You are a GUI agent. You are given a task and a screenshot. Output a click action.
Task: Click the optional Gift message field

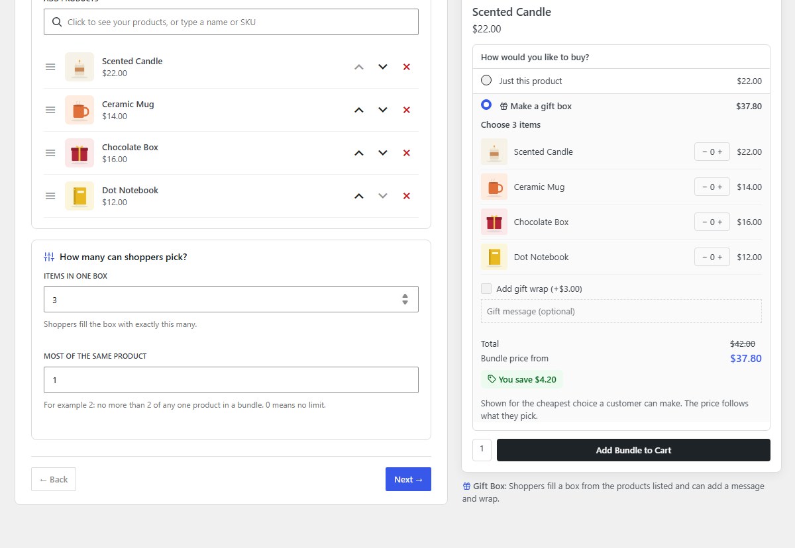point(621,311)
